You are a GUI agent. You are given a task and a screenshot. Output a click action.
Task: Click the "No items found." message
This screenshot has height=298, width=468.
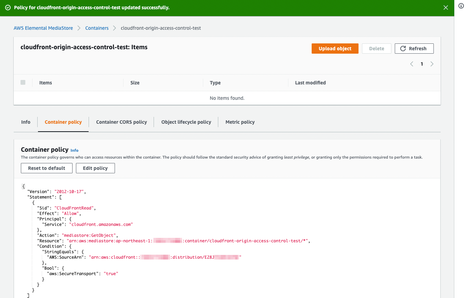click(x=227, y=98)
